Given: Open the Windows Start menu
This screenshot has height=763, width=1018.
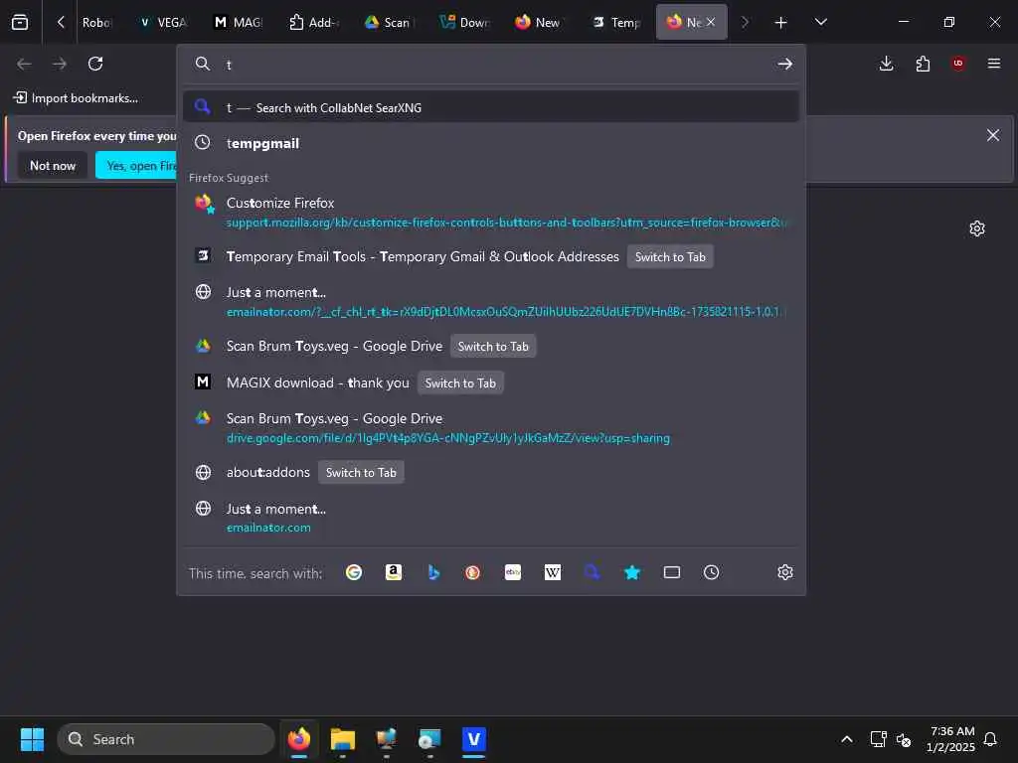Looking at the screenshot, I should coord(32,739).
